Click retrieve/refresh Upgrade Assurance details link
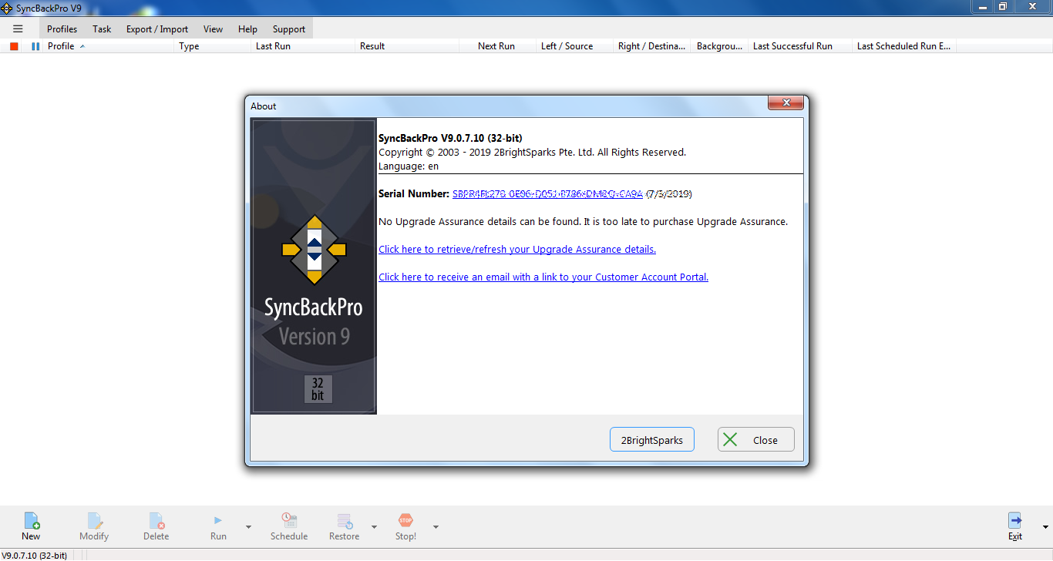This screenshot has width=1053, height=561. (x=517, y=250)
